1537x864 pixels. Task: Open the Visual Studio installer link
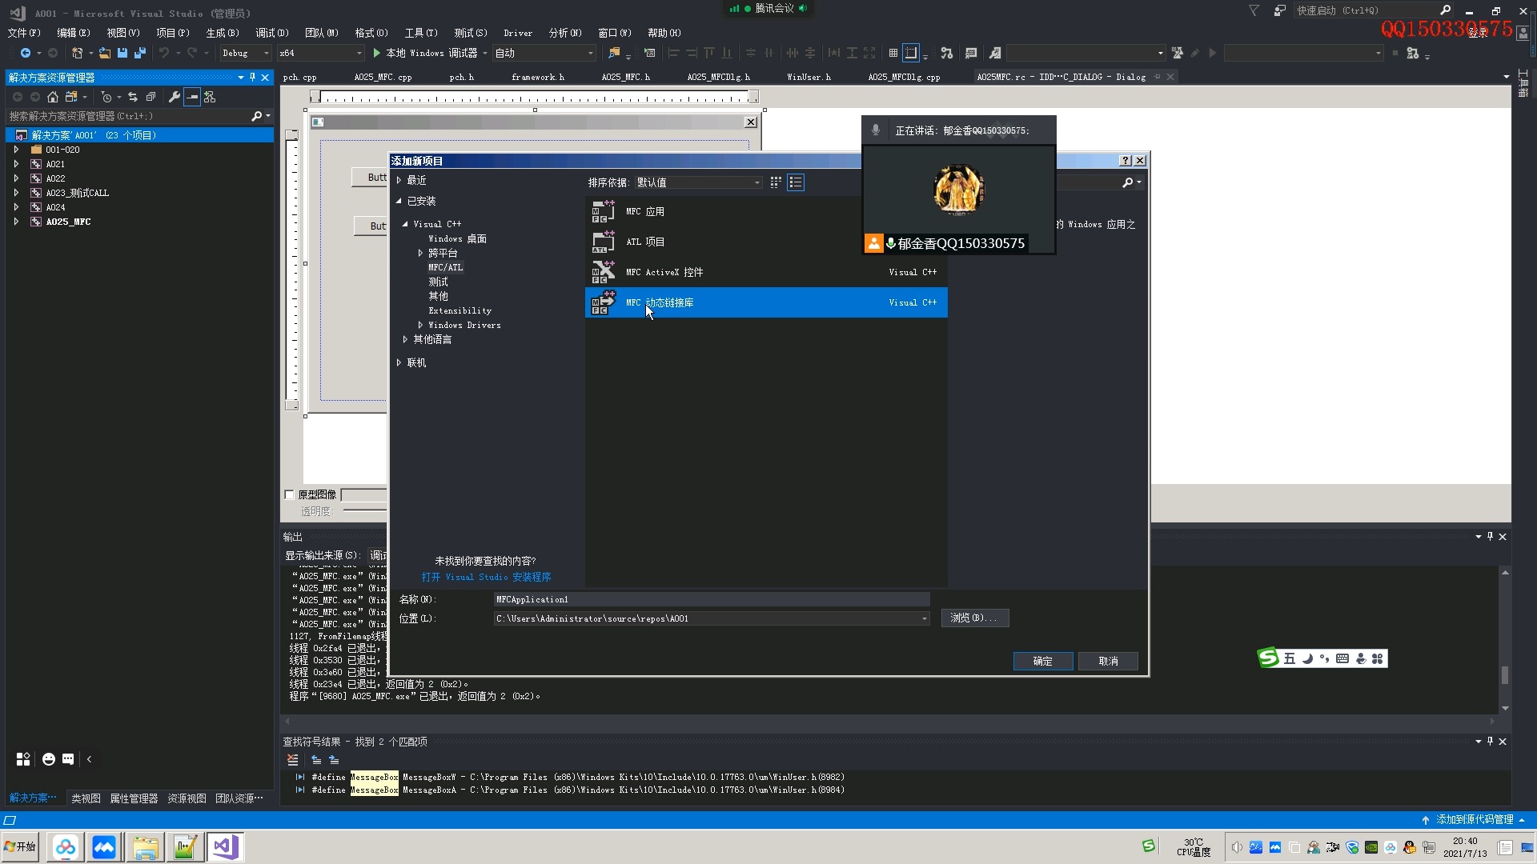coord(486,577)
